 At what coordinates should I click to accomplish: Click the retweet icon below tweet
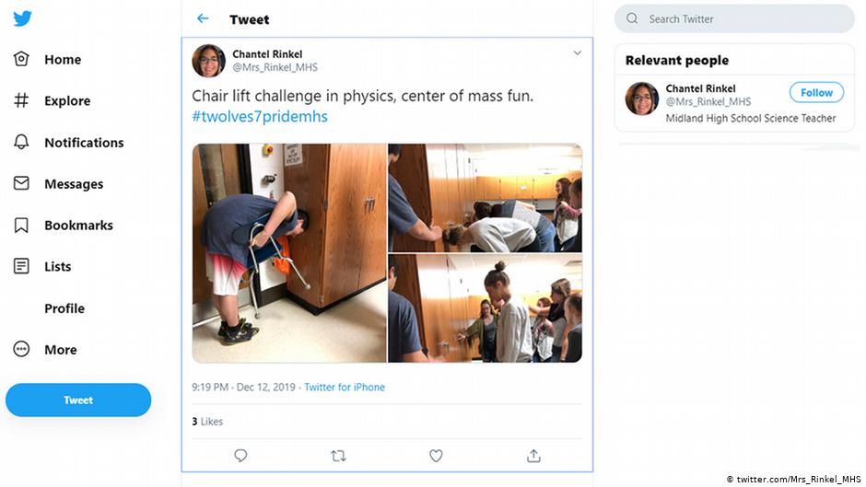pos(338,456)
